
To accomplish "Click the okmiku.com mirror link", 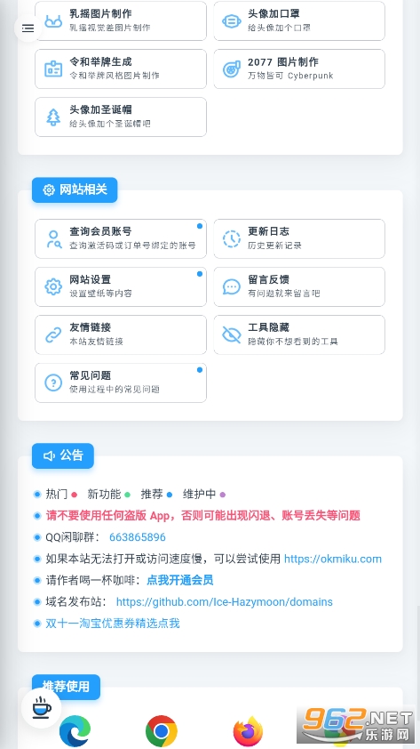I will click(x=333, y=559).
